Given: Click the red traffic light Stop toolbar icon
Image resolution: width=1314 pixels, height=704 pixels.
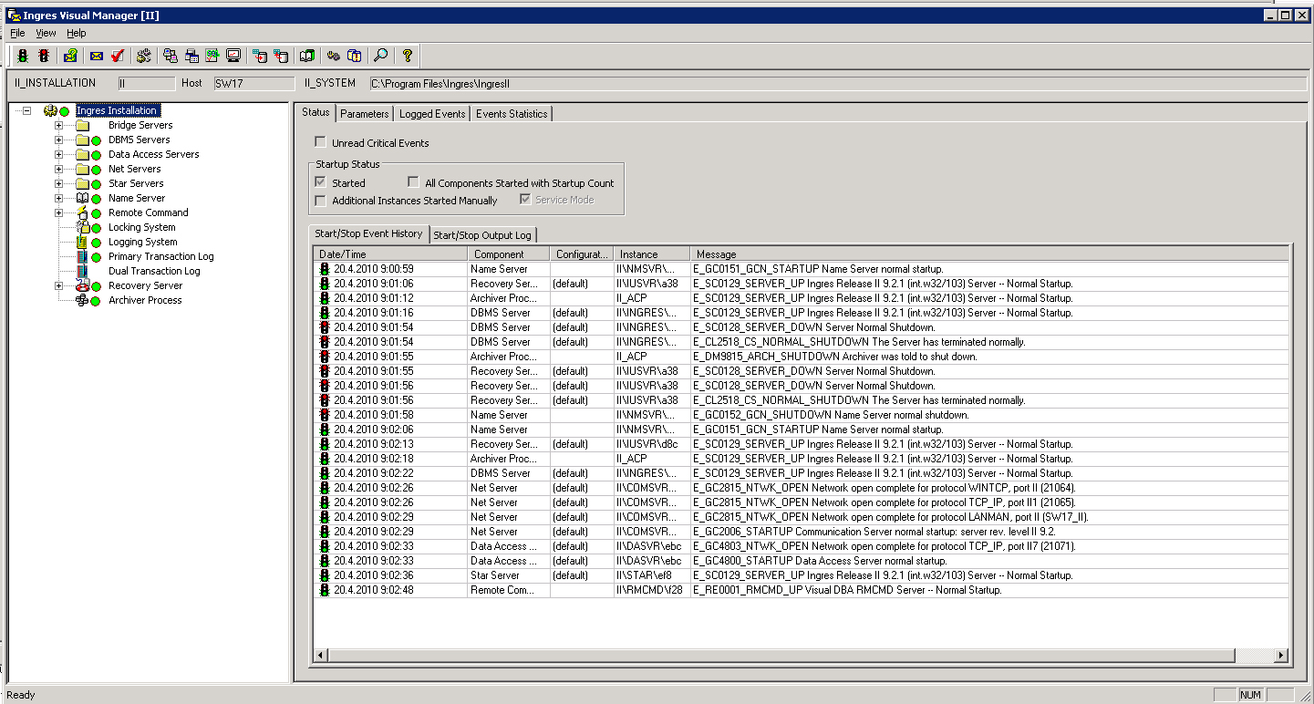Looking at the screenshot, I should pos(44,56).
